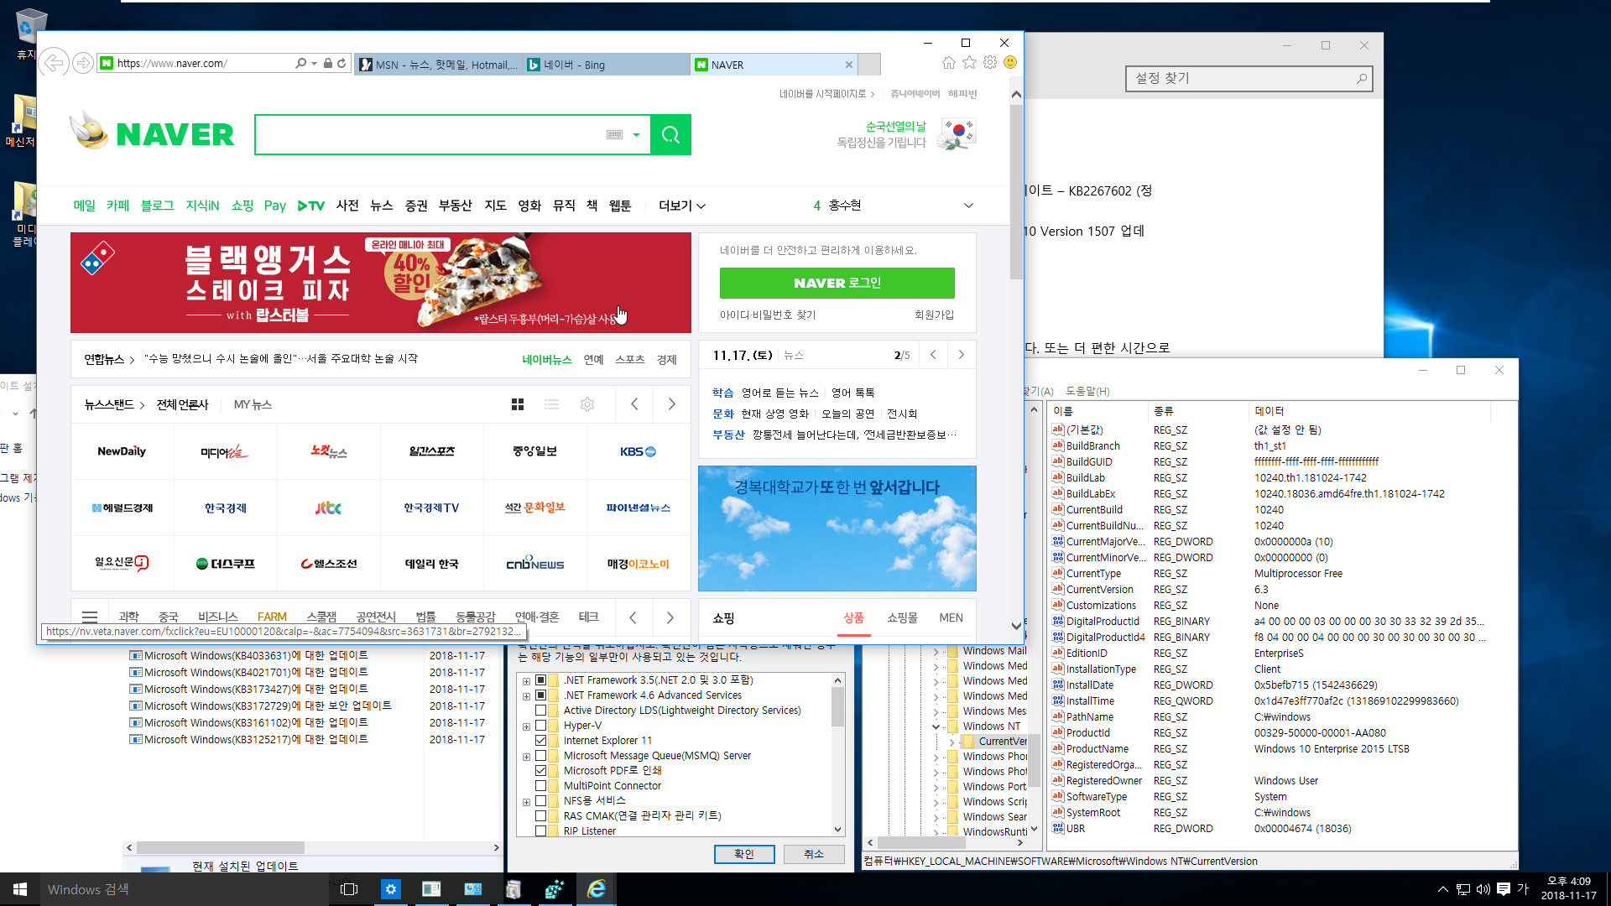1611x906 pixels.
Task: Open the Naver search box dropdown arrow
Action: click(636, 134)
